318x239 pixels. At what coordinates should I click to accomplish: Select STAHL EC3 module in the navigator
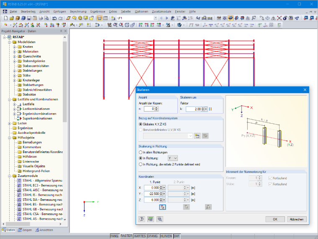point(42,185)
